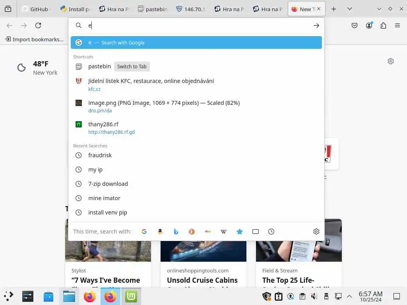Select 'e — Search with Google' suggestion
The width and height of the screenshot is (407, 305).
pos(196,42)
